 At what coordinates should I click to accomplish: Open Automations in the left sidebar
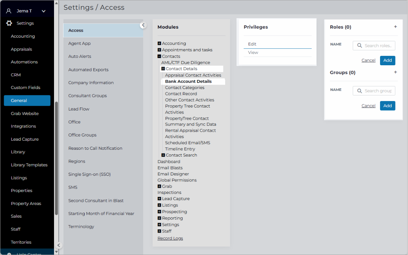click(x=24, y=62)
